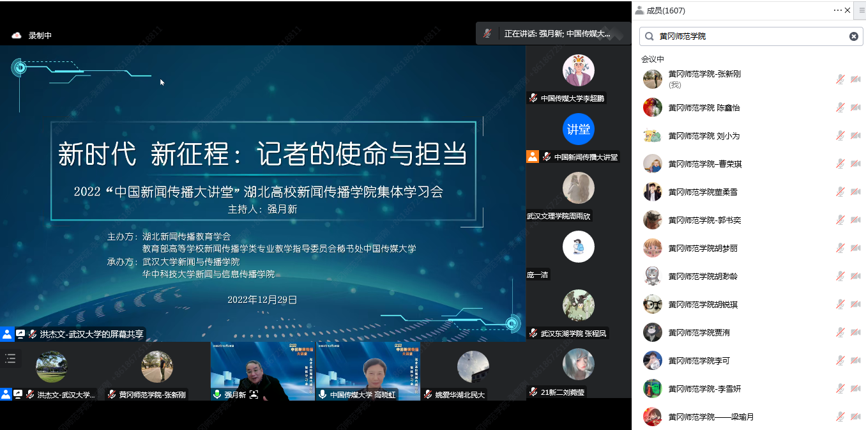This screenshot has height=430, width=866.
Task: Select member 黄冈师范学院贾洧 in list
Action: tap(699, 332)
